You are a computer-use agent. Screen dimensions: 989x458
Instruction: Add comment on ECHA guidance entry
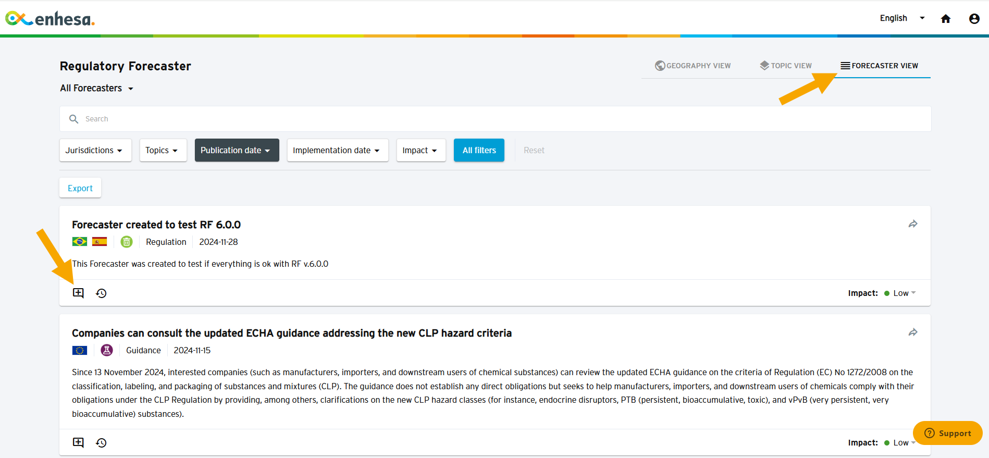[78, 442]
